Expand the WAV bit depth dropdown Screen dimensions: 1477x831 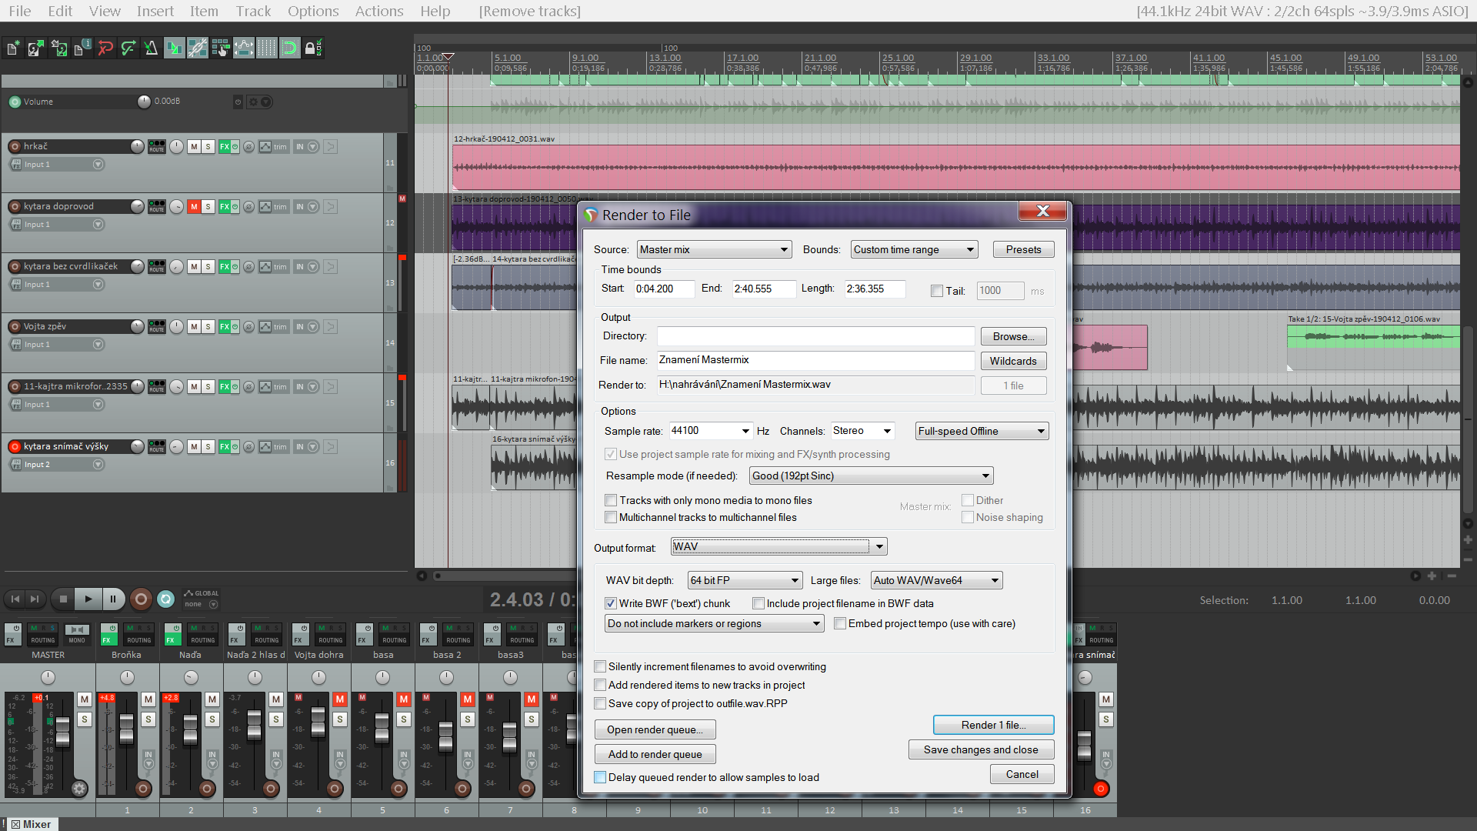point(745,580)
